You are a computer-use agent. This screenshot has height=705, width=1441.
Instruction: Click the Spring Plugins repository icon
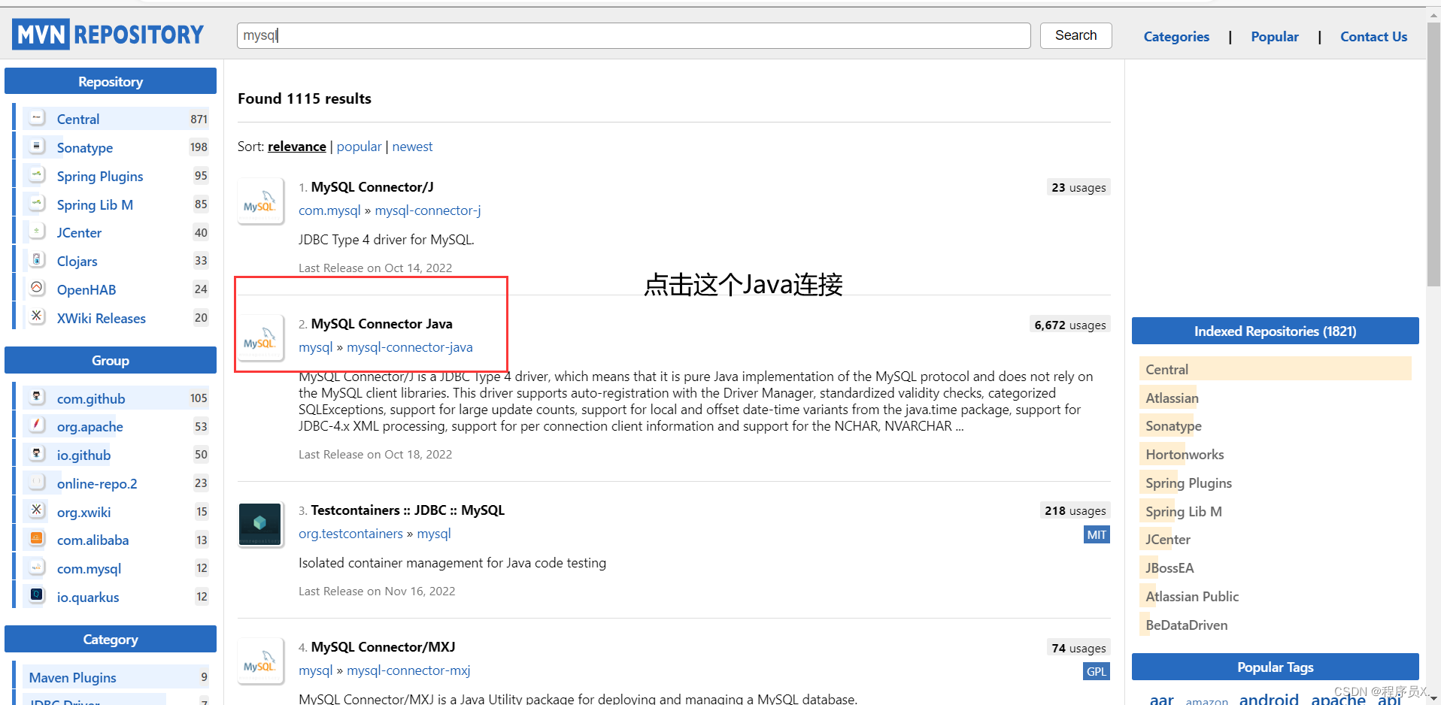point(37,175)
